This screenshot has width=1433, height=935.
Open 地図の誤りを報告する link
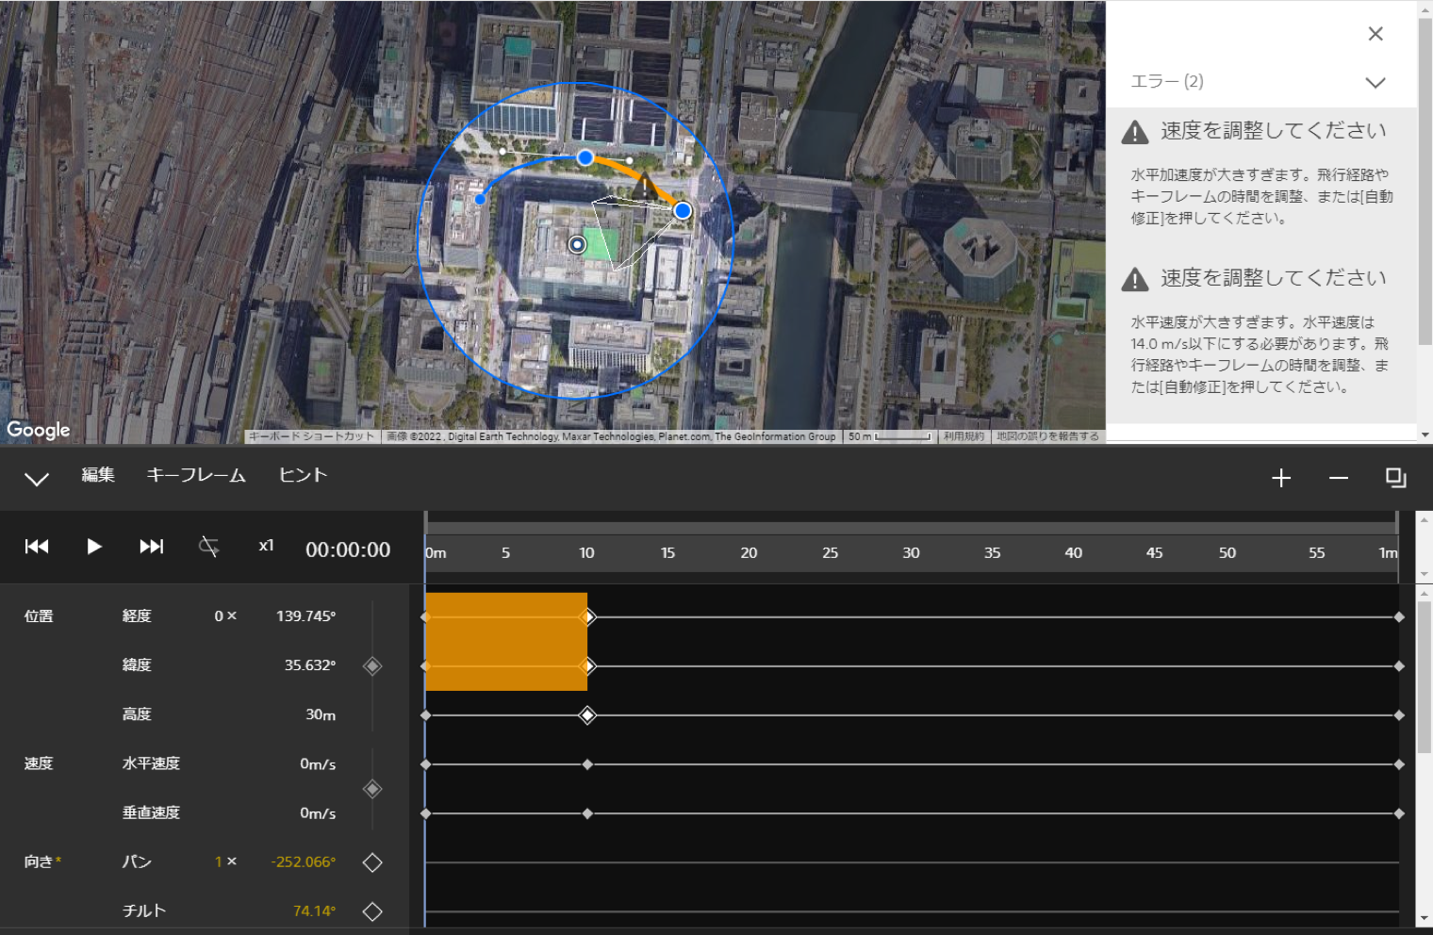tap(1047, 436)
